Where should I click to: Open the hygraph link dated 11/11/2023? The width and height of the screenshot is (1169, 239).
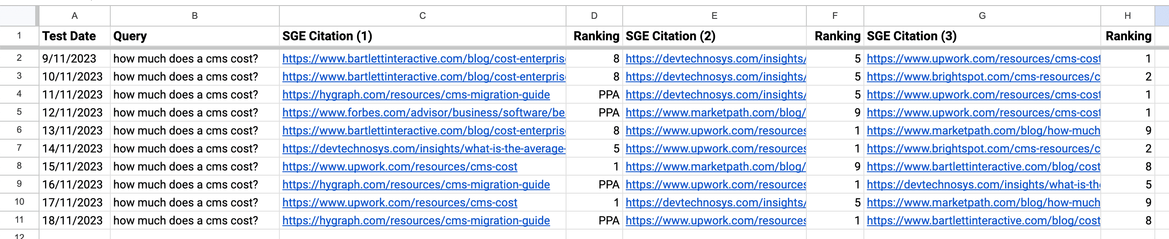[416, 95]
